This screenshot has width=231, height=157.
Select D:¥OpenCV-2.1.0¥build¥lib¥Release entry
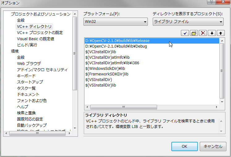[x=152, y=41]
